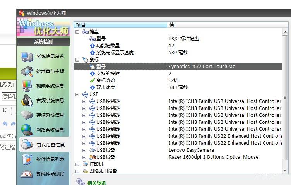Open 系统信息总览 computer icon
Image resolution: width=291 pixels, height=185 pixels.
pyautogui.click(x=27, y=57)
